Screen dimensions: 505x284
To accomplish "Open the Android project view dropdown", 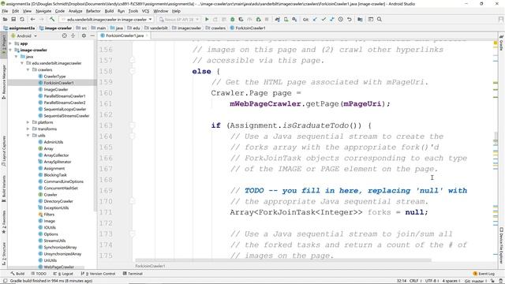I will (x=24, y=35).
